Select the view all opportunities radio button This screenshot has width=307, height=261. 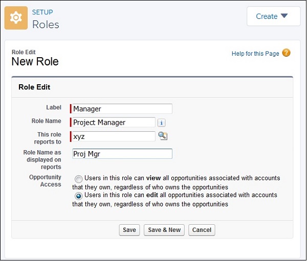[78, 179]
